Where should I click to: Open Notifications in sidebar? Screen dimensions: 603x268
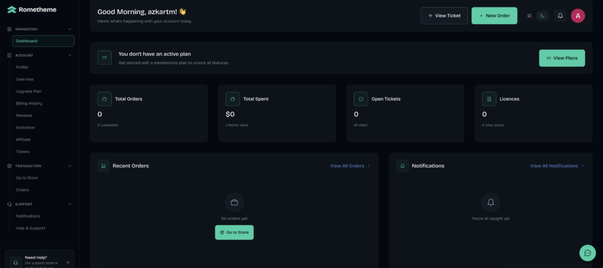(x=28, y=216)
